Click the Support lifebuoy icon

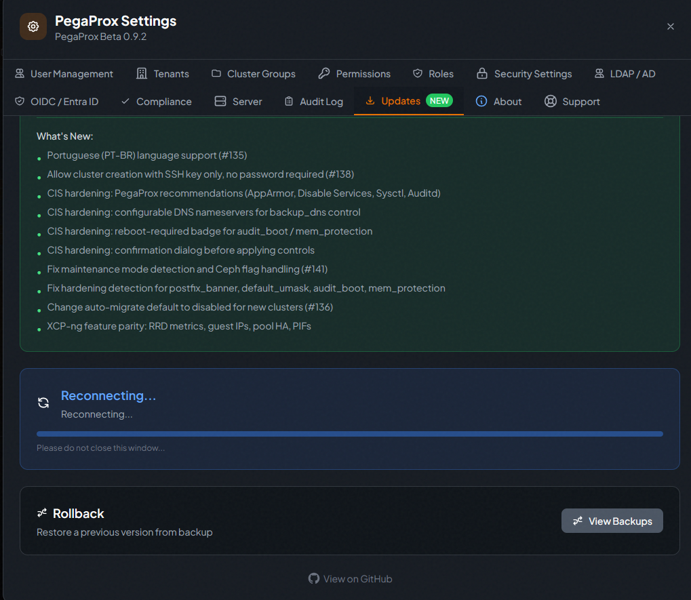point(551,101)
